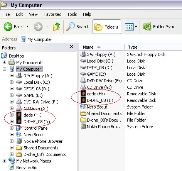Click the Search magnifier toolbar icon
Screen dimensions: 182x171
click(70, 27)
